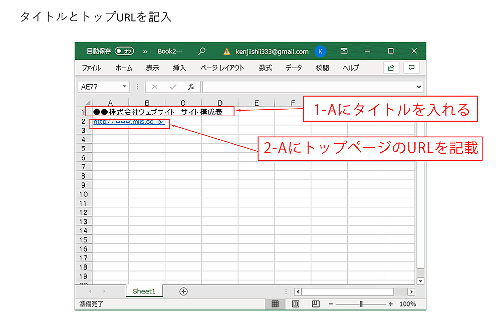Expand the Name Box dropdown arrow
The height and width of the screenshot is (334, 501).
click(x=124, y=87)
